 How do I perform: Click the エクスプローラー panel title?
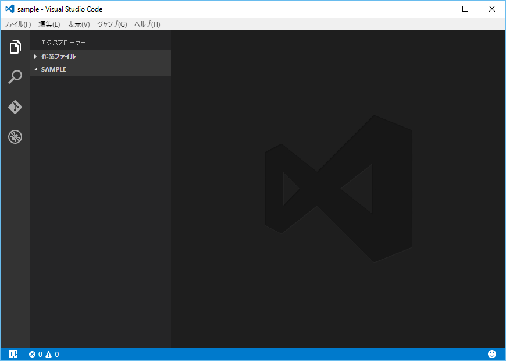[x=63, y=43]
